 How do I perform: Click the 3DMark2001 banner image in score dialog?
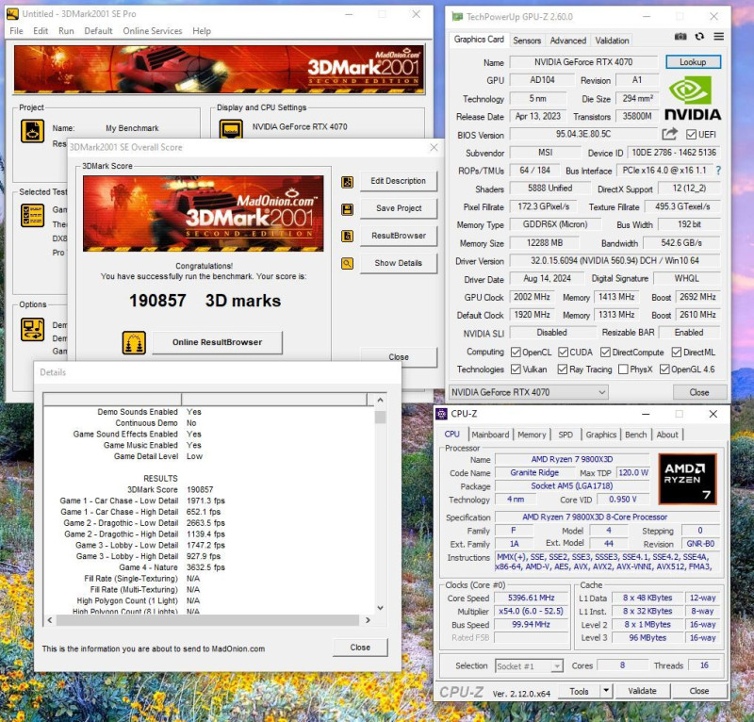(x=203, y=214)
